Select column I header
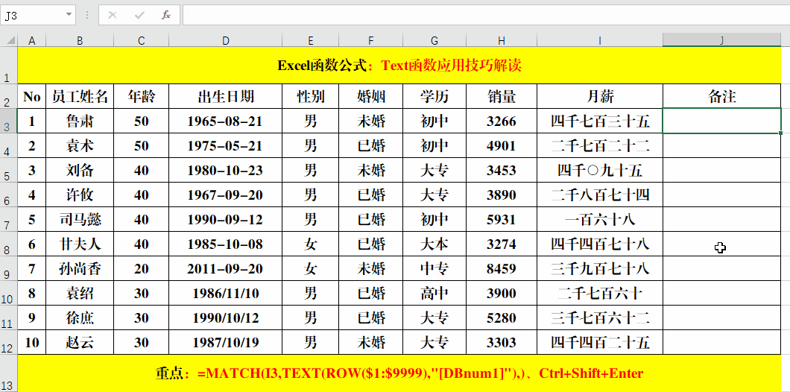 coord(599,40)
